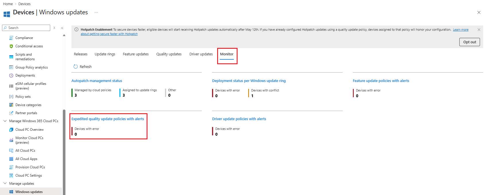This screenshot has width=484, height=195.
Task: Click the sidebar vertical scrollbar
Action: tap(64, 152)
